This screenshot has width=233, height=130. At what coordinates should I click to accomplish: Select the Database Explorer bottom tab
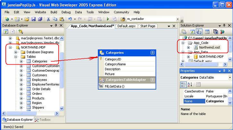tap(18, 120)
